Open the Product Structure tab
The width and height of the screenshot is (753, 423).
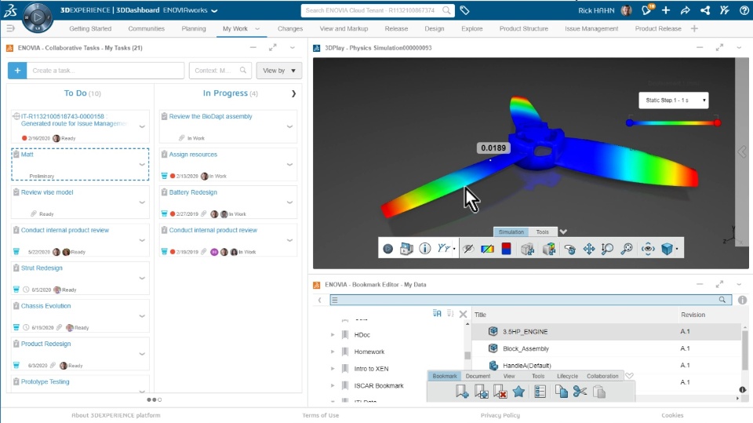pyautogui.click(x=523, y=29)
